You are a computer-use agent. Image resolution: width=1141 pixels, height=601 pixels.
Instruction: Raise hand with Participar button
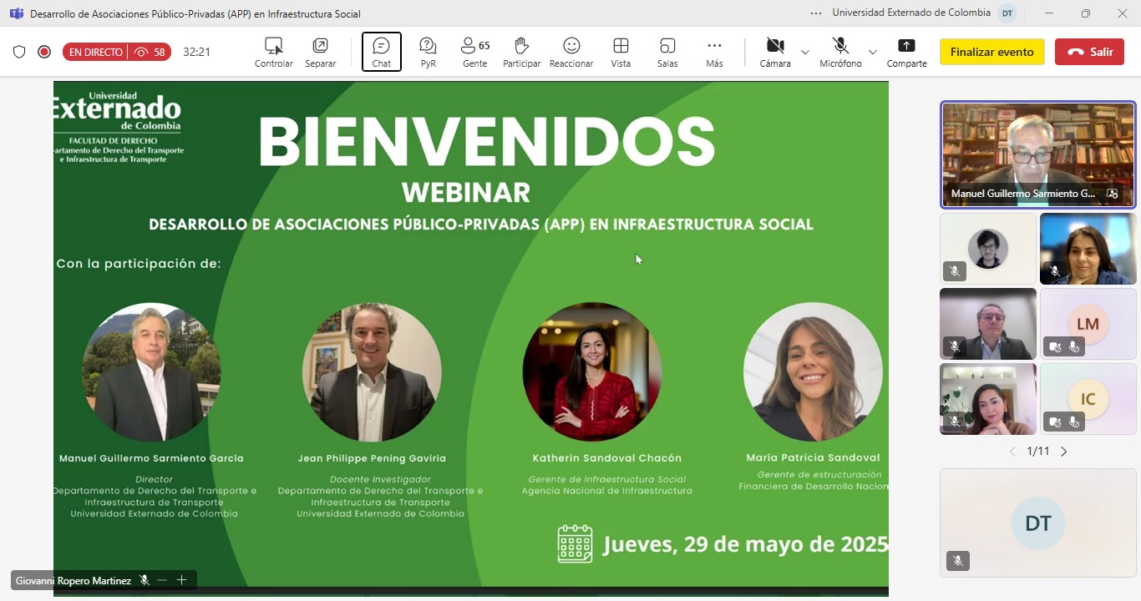(x=521, y=52)
